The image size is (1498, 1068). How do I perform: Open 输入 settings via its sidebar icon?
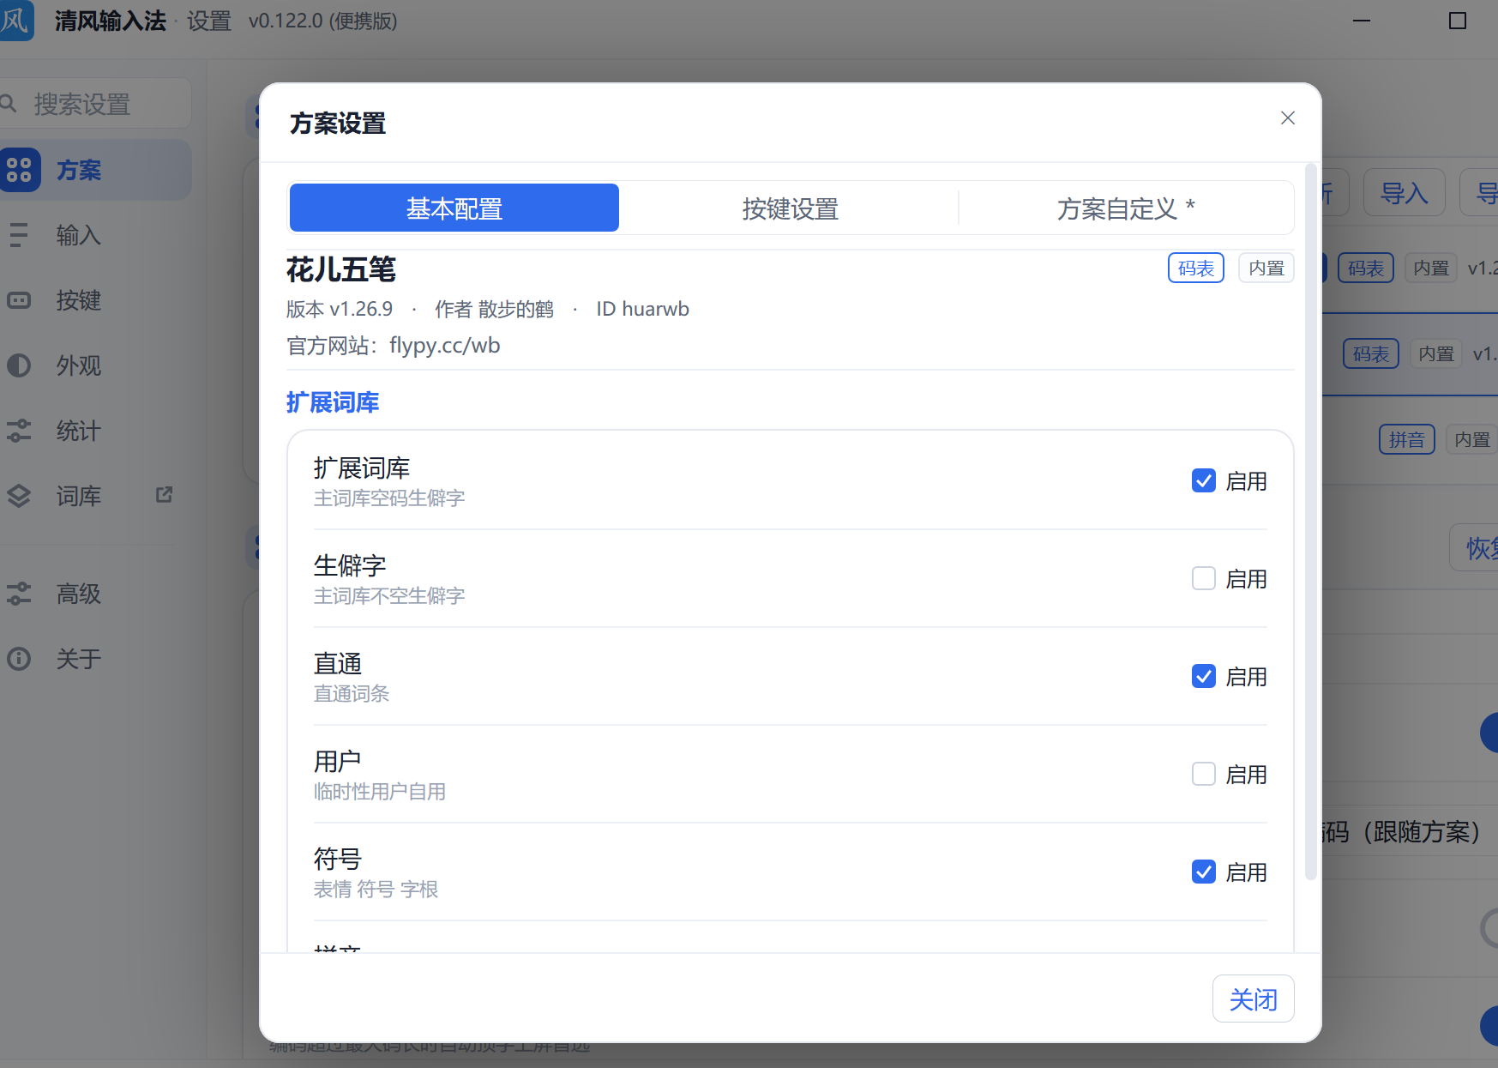19,235
